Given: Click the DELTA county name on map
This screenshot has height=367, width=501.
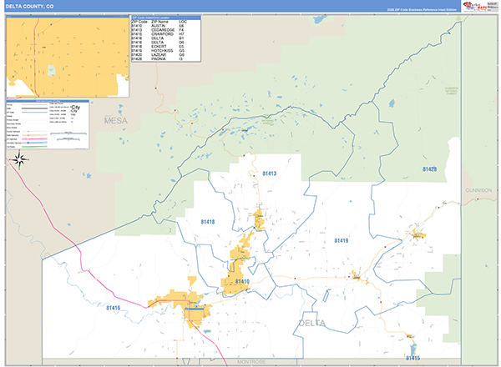Looking at the screenshot, I should pos(311,323).
